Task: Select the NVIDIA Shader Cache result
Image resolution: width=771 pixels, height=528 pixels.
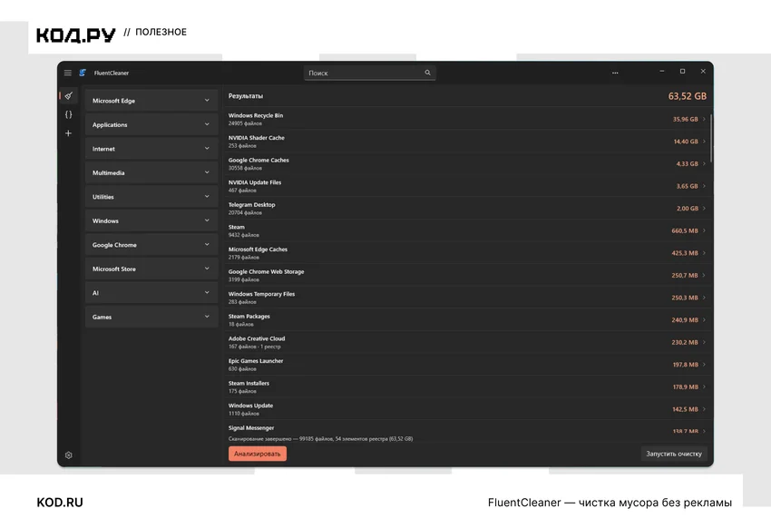Action: [467, 142]
